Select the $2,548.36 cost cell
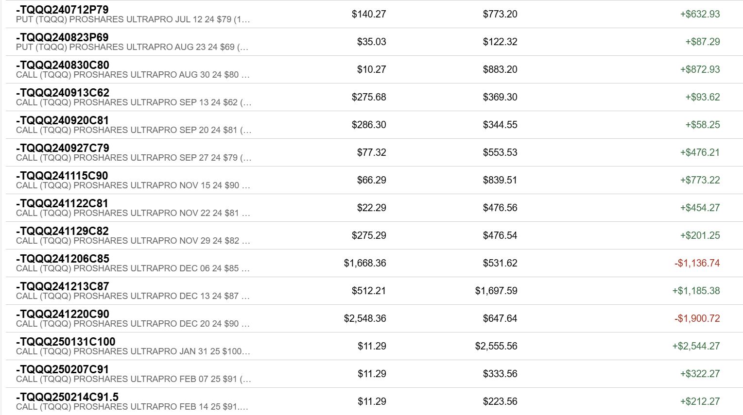 (365, 318)
